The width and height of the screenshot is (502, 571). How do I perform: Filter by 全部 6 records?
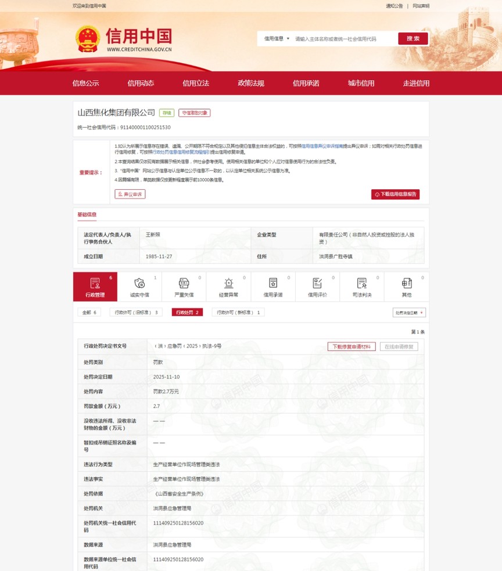click(89, 312)
